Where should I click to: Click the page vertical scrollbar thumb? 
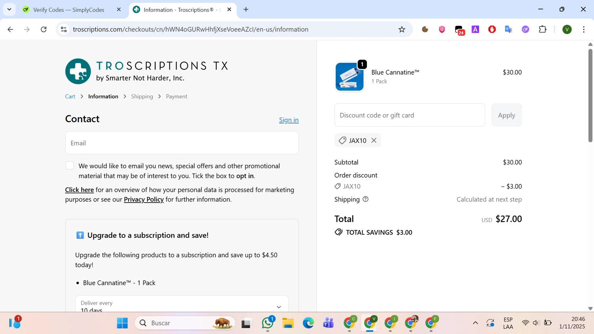click(x=590, y=95)
